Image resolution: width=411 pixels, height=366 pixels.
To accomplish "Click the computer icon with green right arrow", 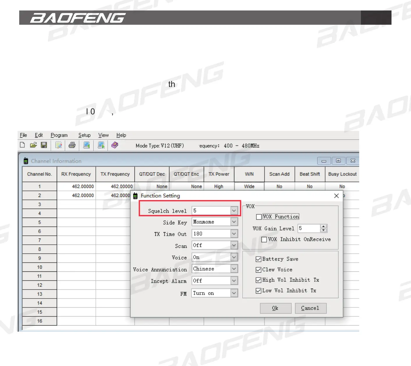I will (101, 145).
